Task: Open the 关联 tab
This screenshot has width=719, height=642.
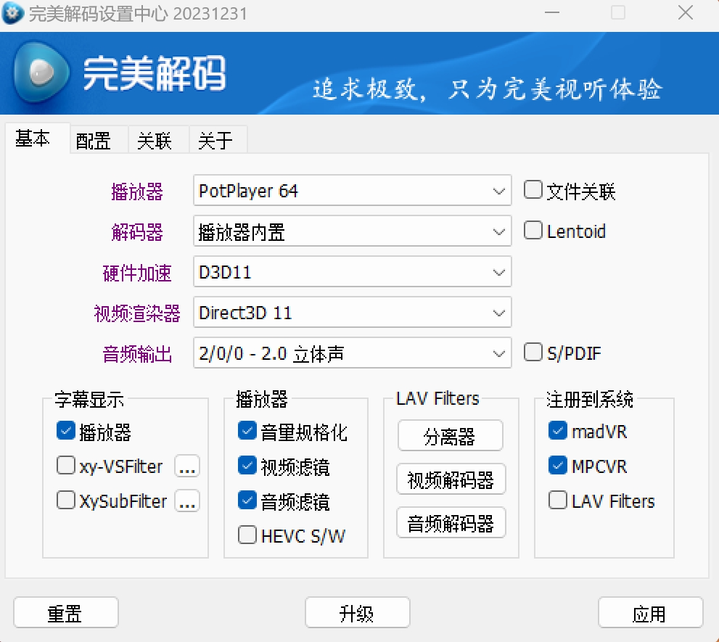Action: pyautogui.click(x=155, y=141)
